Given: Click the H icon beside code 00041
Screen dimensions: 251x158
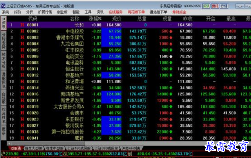Looking at the screenshot, I should [22, 138].
